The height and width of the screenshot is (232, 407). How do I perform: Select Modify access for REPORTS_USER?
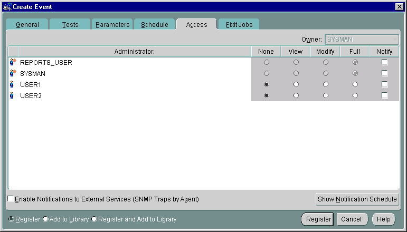coord(326,62)
